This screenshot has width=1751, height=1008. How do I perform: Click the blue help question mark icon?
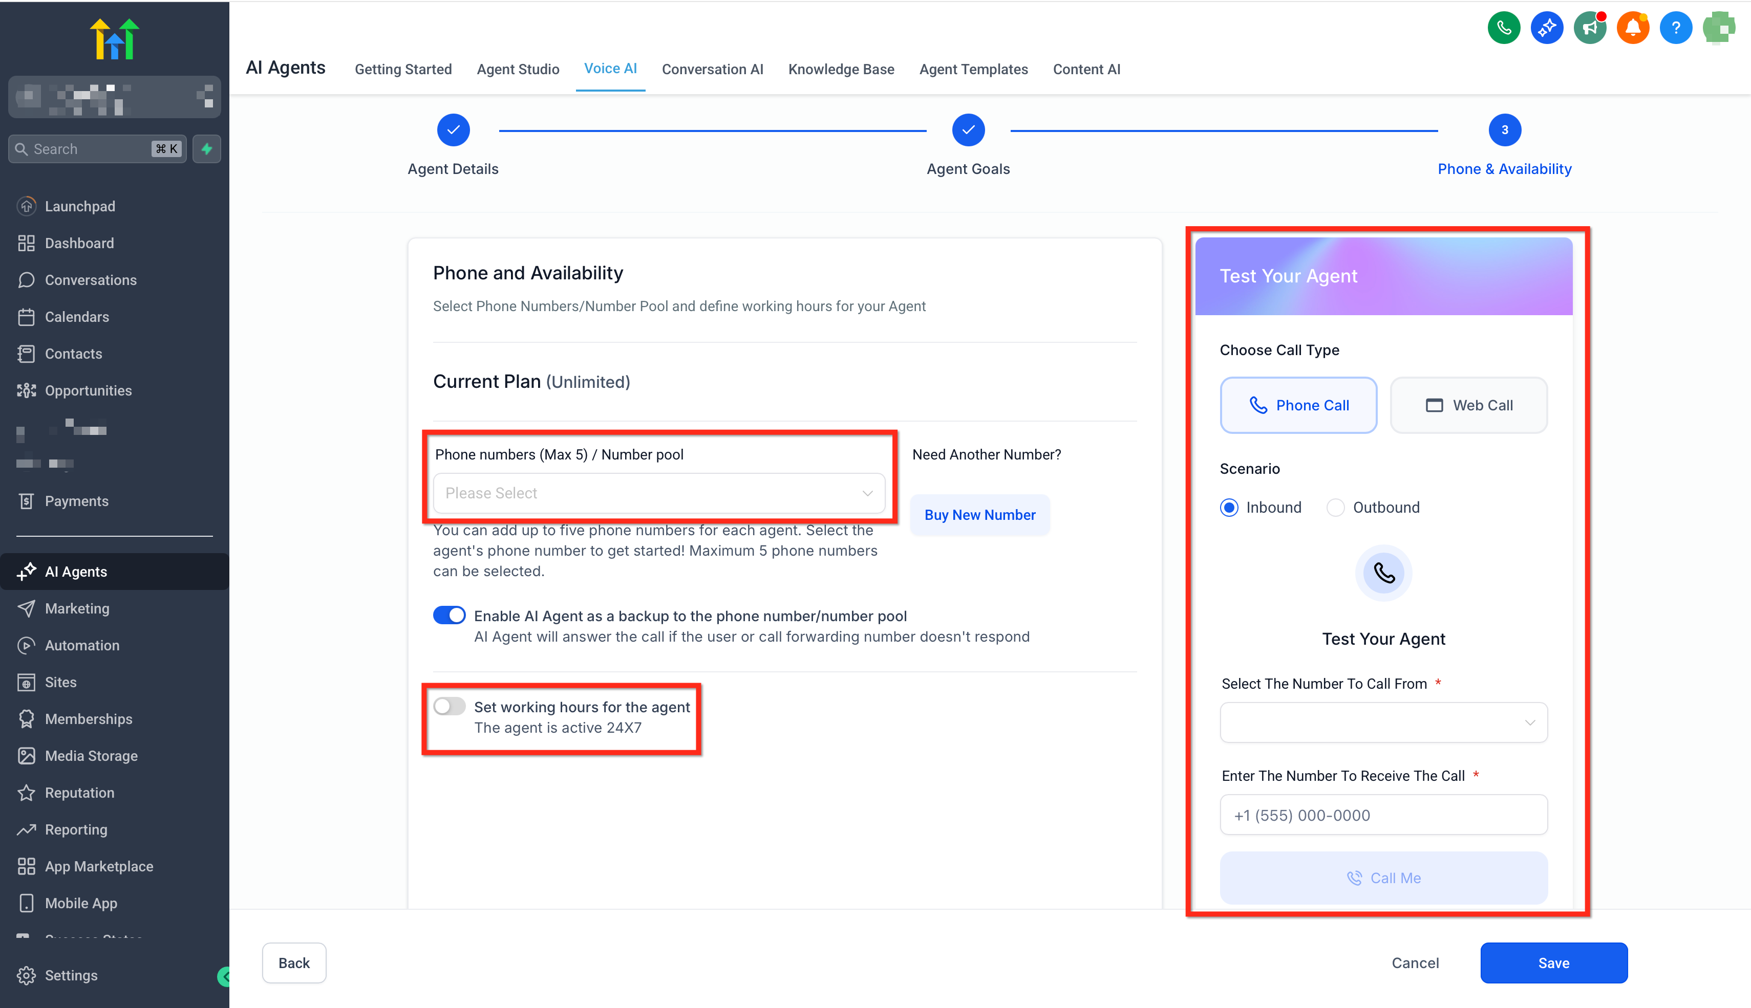(1676, 28)
